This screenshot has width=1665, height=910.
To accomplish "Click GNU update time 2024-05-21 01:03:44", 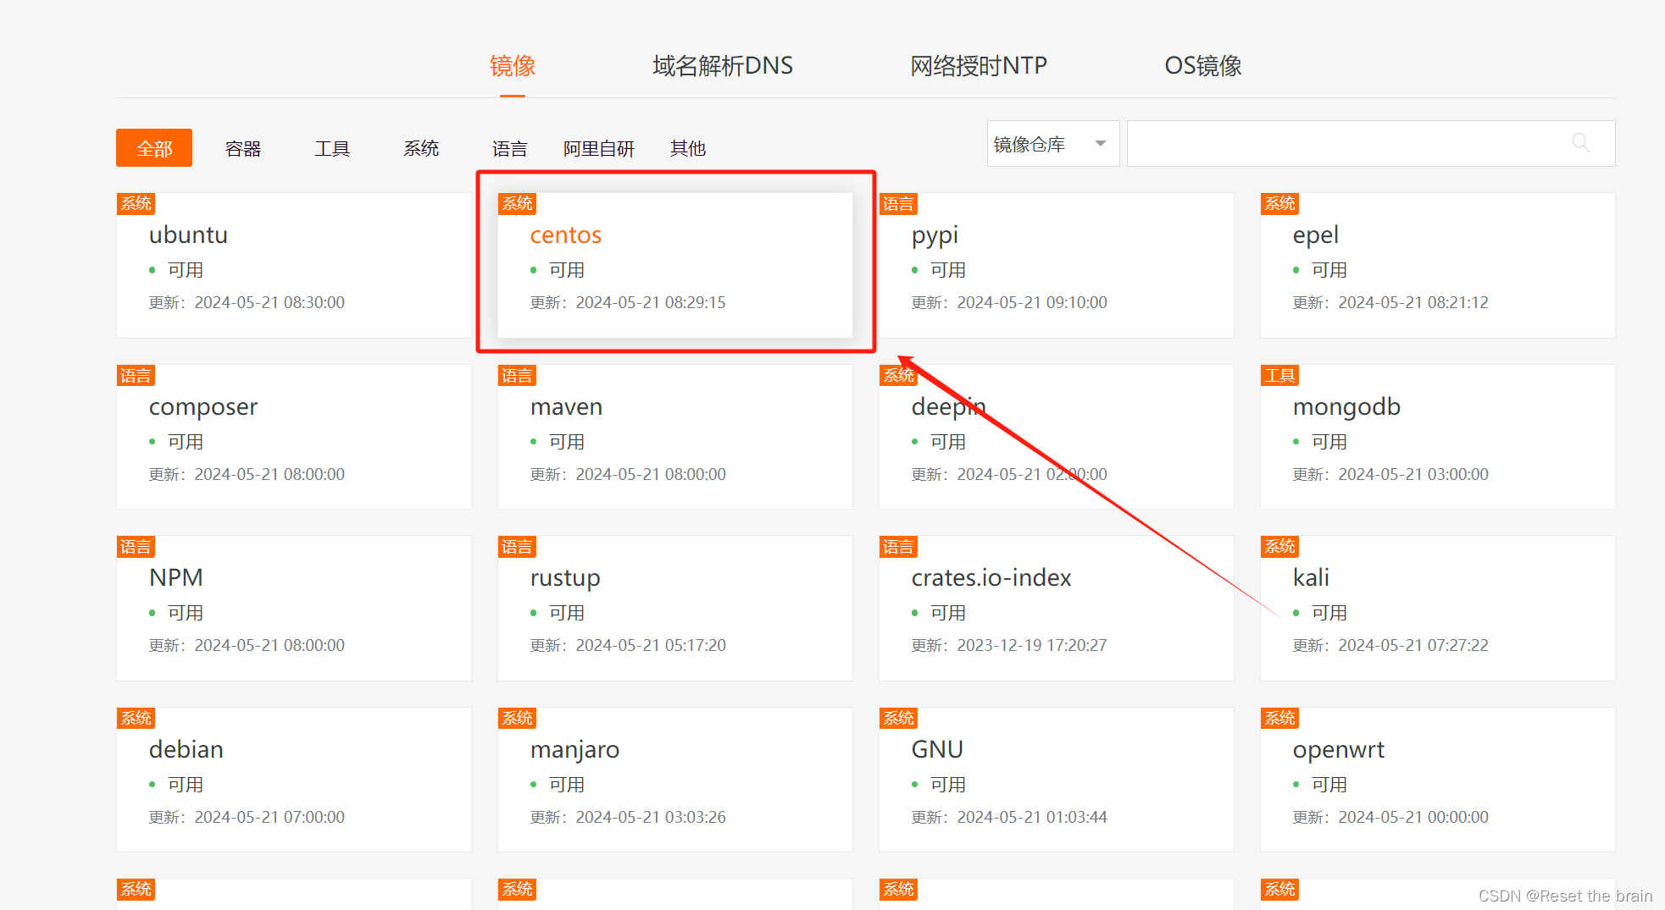I will pyautogui.click(x=1032, y=817).
